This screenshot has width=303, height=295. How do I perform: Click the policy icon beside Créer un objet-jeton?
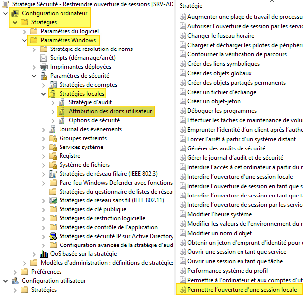tap(182, 101)
